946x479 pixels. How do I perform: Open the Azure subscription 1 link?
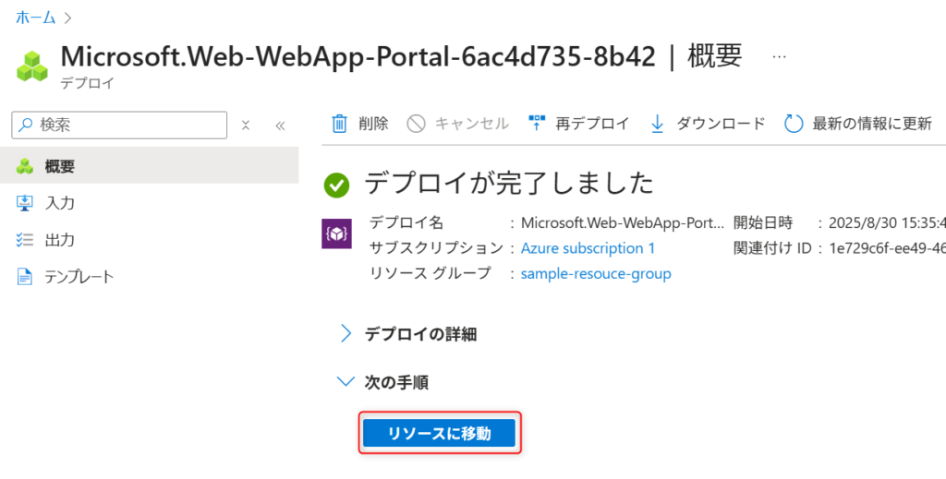click(588, 248)
